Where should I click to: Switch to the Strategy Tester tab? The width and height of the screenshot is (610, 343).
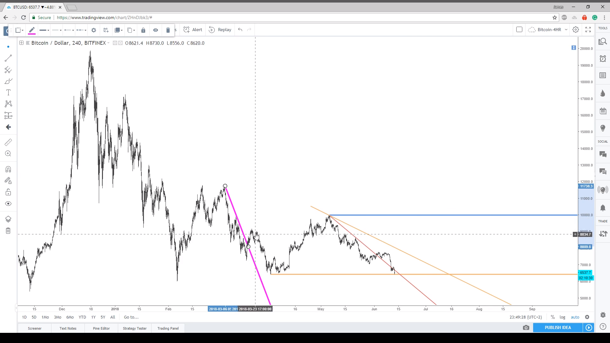point(135,328)
